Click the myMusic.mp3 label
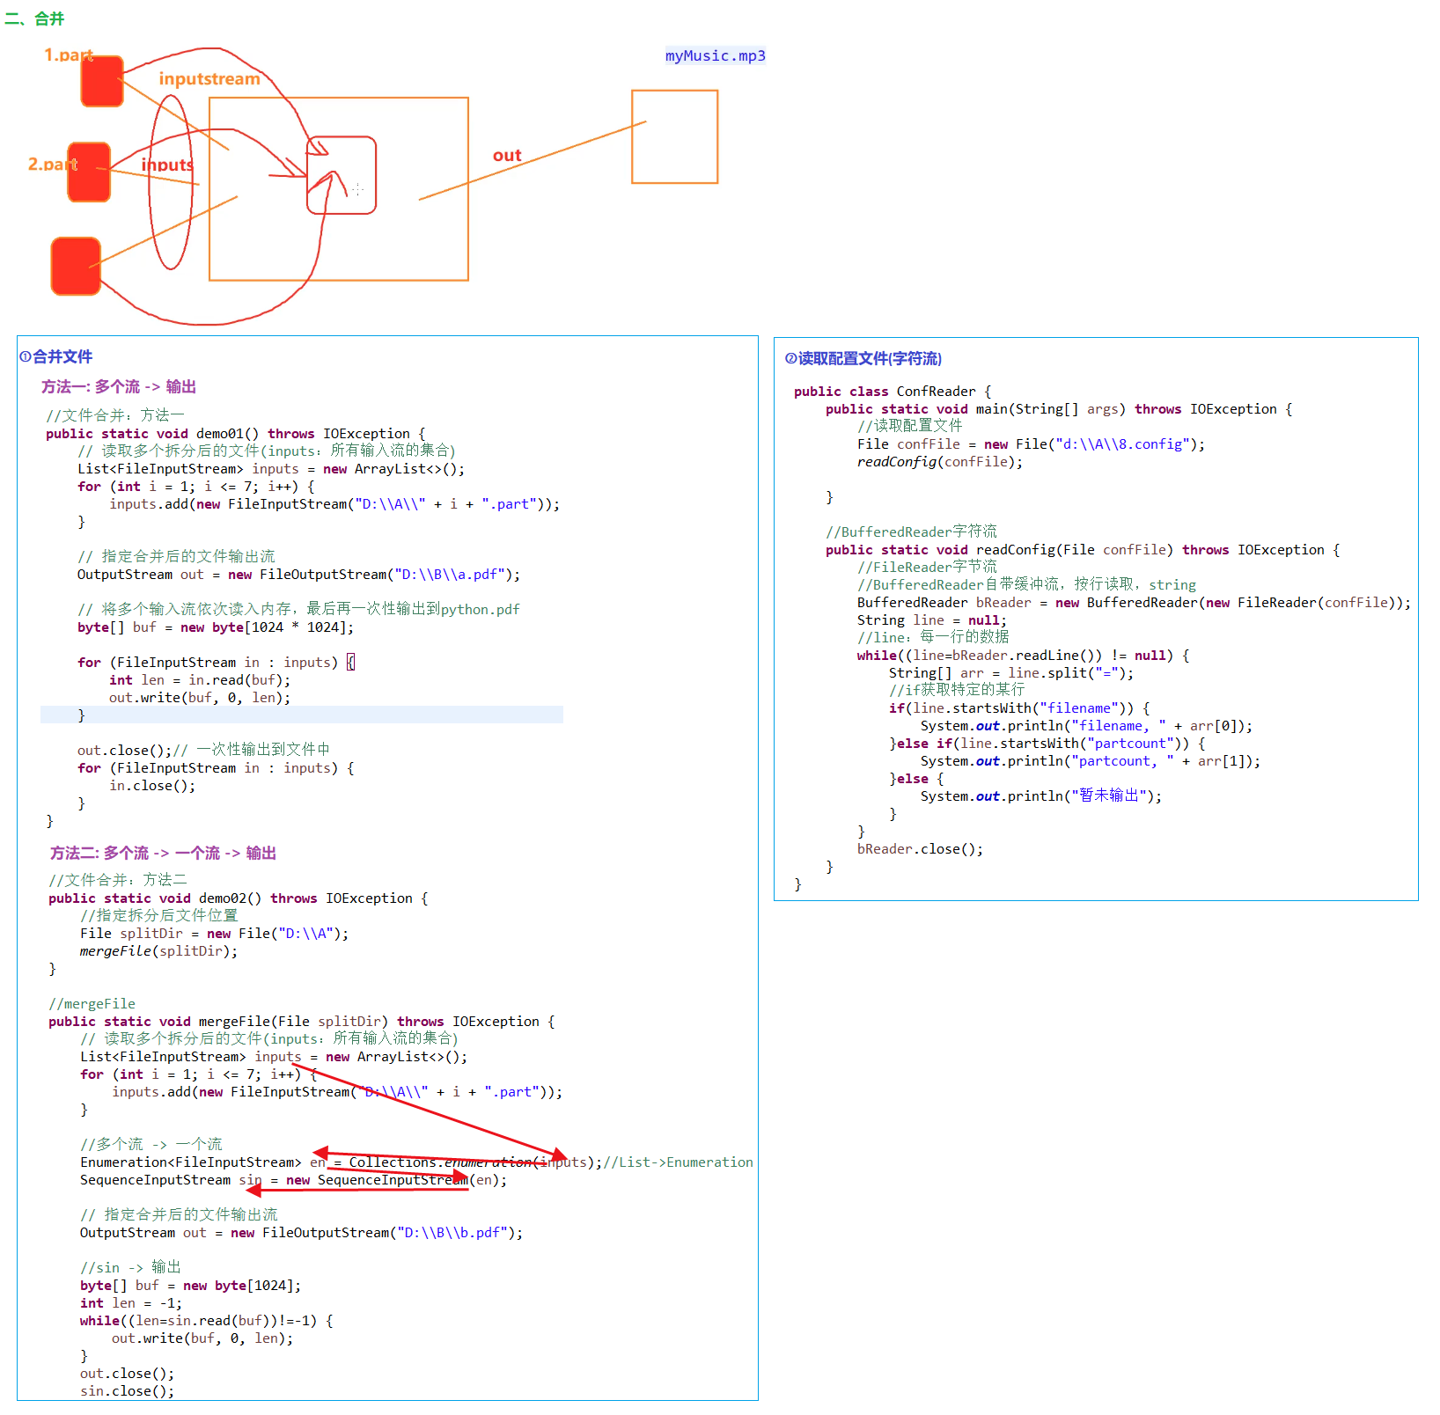 (715, 55)
